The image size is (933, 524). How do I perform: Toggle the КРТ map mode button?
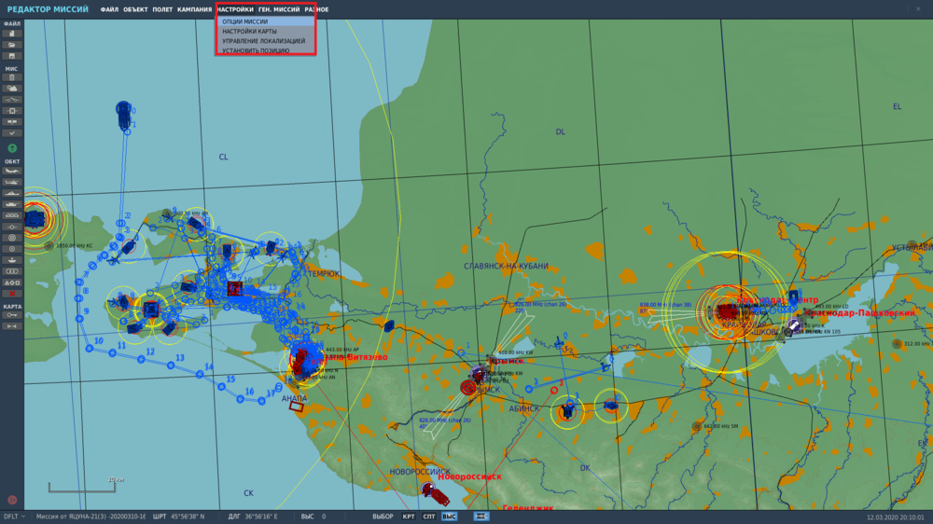(x=409, y=517)
